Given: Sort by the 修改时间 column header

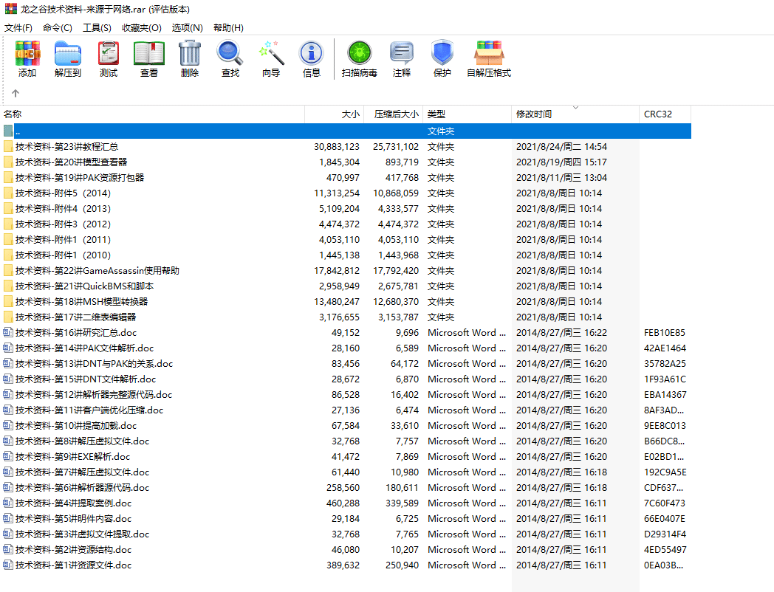Looking at the screenshot, I should 575,114.
